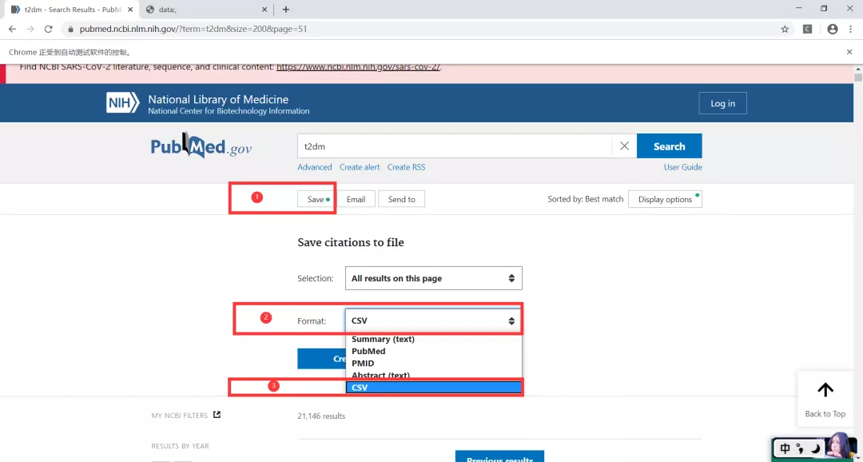Click the Save citations to file heading
Screen dimensions: 863x462
point(351,242)
